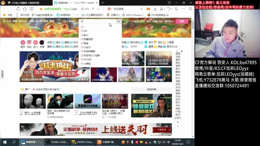The width and height of the screenshot is (260, 146).
Task: Open 游戏中心 in bilibili top nav
Action: pyautogui.click(x=23, y=21)
